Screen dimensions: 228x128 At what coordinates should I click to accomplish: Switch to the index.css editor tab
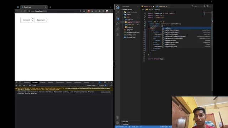[x=162, y=6]
